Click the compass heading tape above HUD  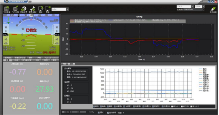pos(31,15)
